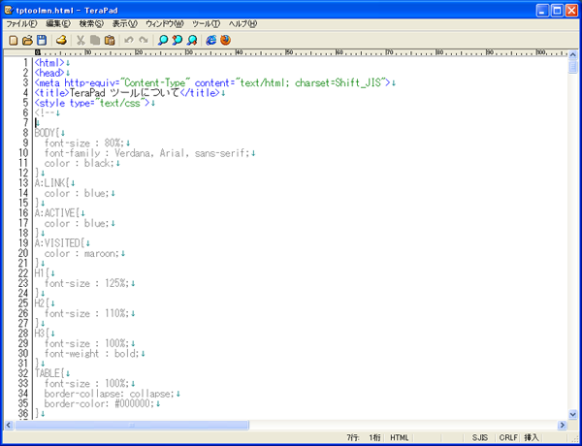Click the horizontal scrollbar right arrow
Image resolution: width=582 pixels, height=446 pixels.
pos(563,425)
